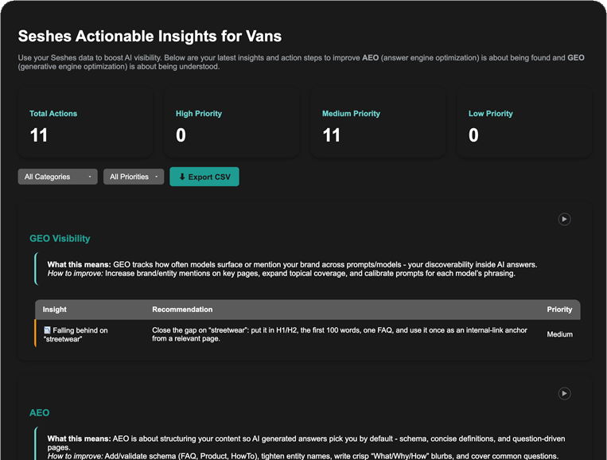The image size is (607, 460).
Task: Select the Low Priority stat card
Action: pos(523,123)
